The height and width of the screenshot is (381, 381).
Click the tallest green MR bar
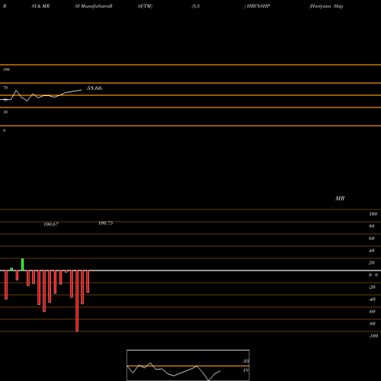tap(23, 264)
